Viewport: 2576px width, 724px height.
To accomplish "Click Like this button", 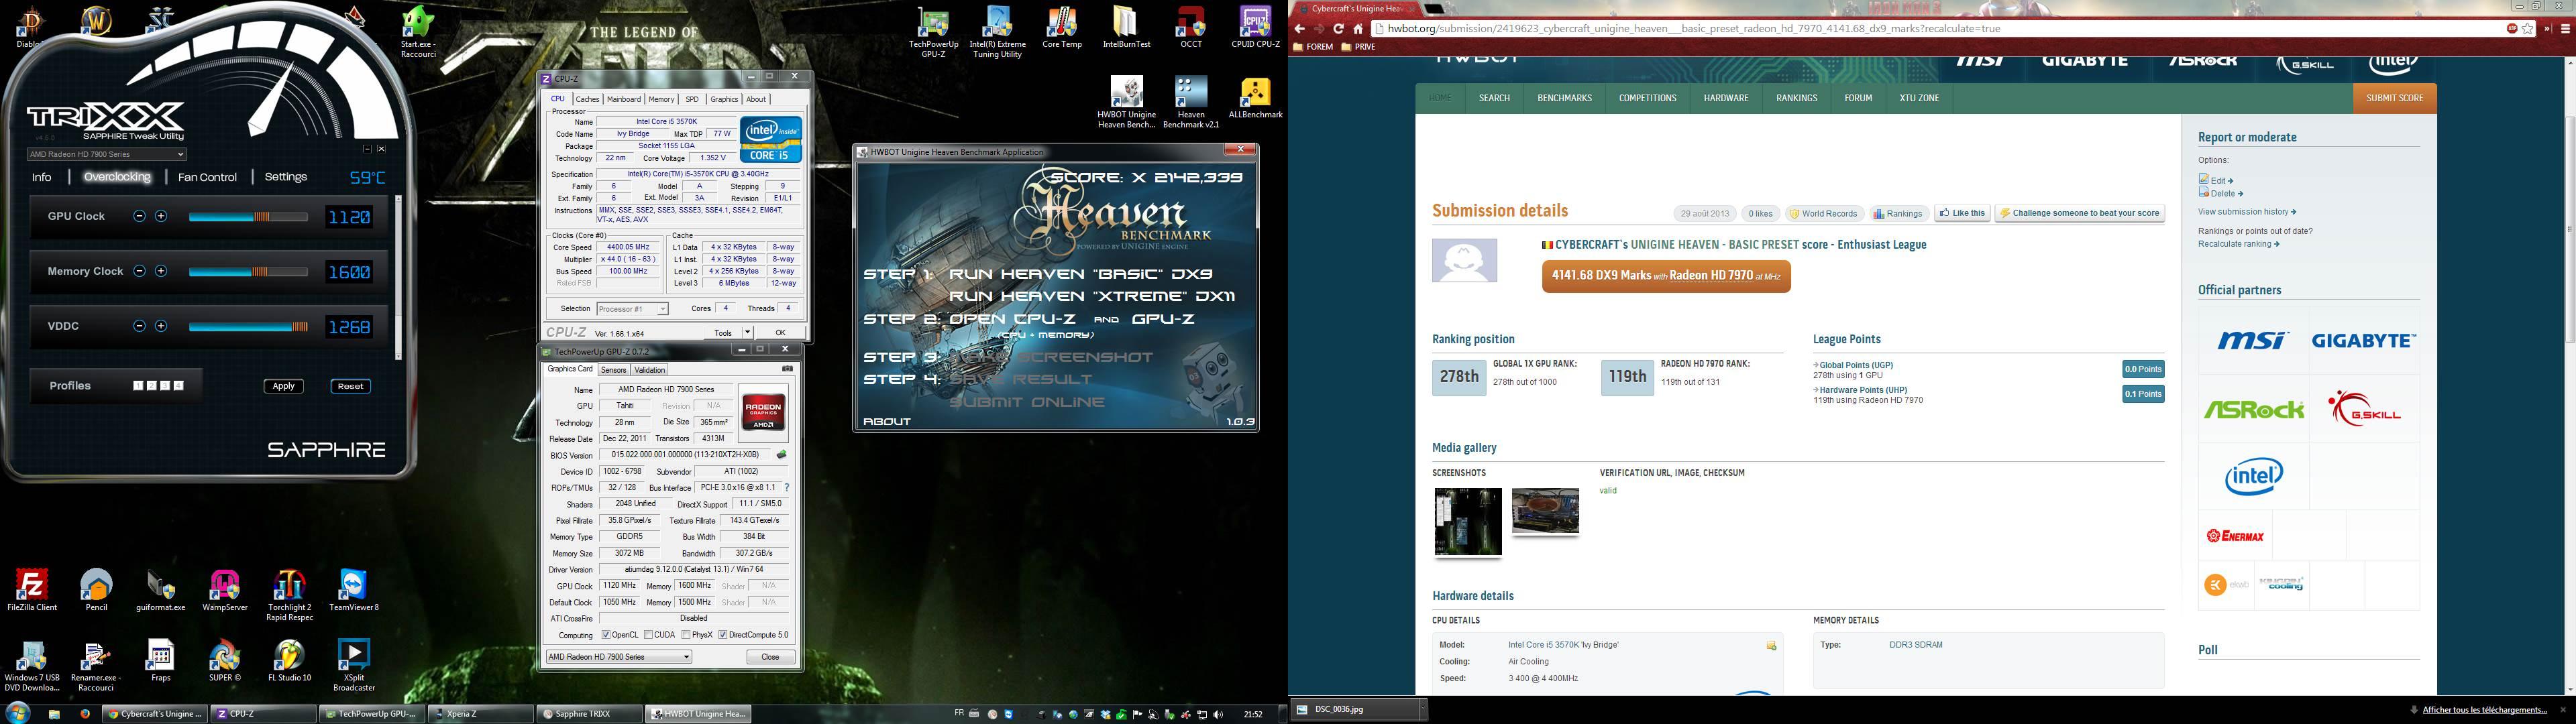I will pyautogui.click(x=1962, y=213).
